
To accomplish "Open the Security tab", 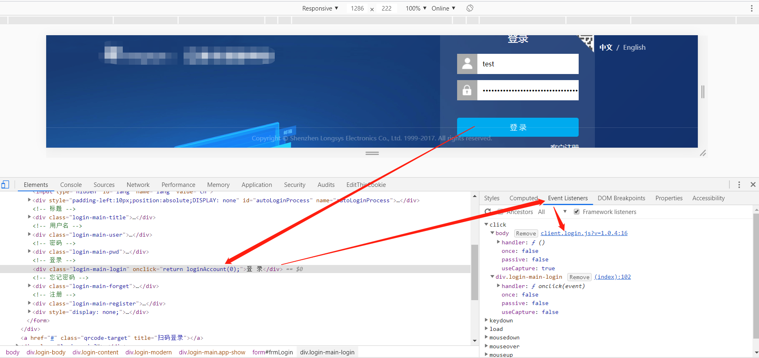I will click(295, 184).
